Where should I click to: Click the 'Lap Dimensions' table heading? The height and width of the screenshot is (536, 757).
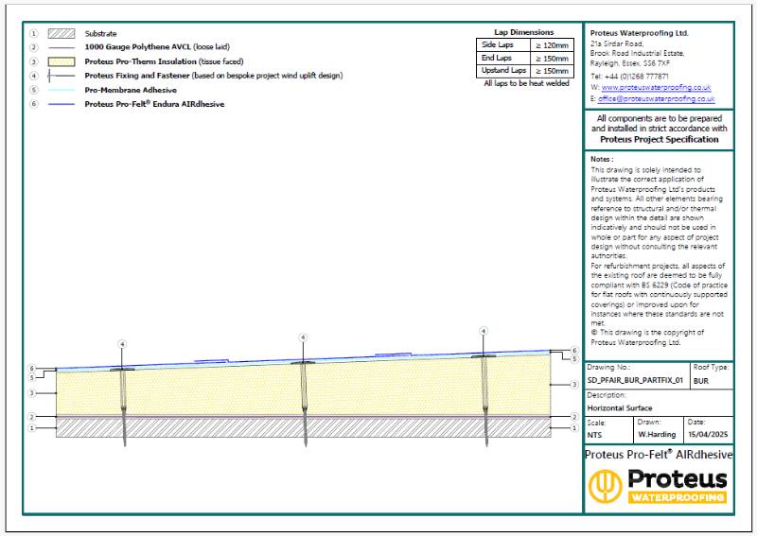click(524, 32)
